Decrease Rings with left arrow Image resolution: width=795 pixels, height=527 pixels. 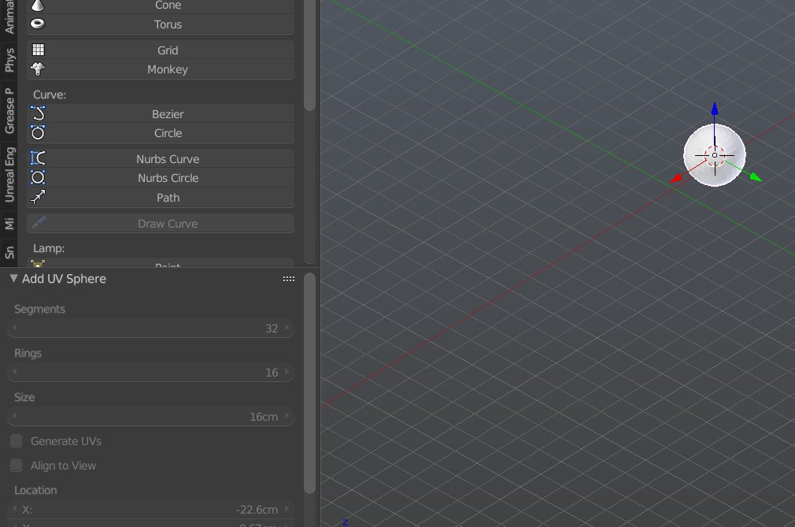pyautogui.click(x=14, y=373)
